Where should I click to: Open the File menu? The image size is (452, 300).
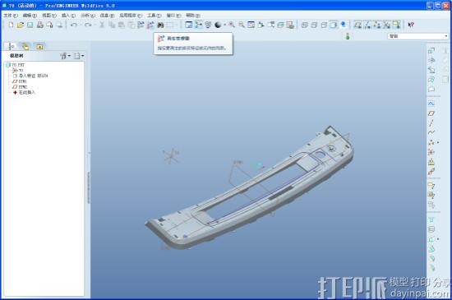tap(11, 16)
